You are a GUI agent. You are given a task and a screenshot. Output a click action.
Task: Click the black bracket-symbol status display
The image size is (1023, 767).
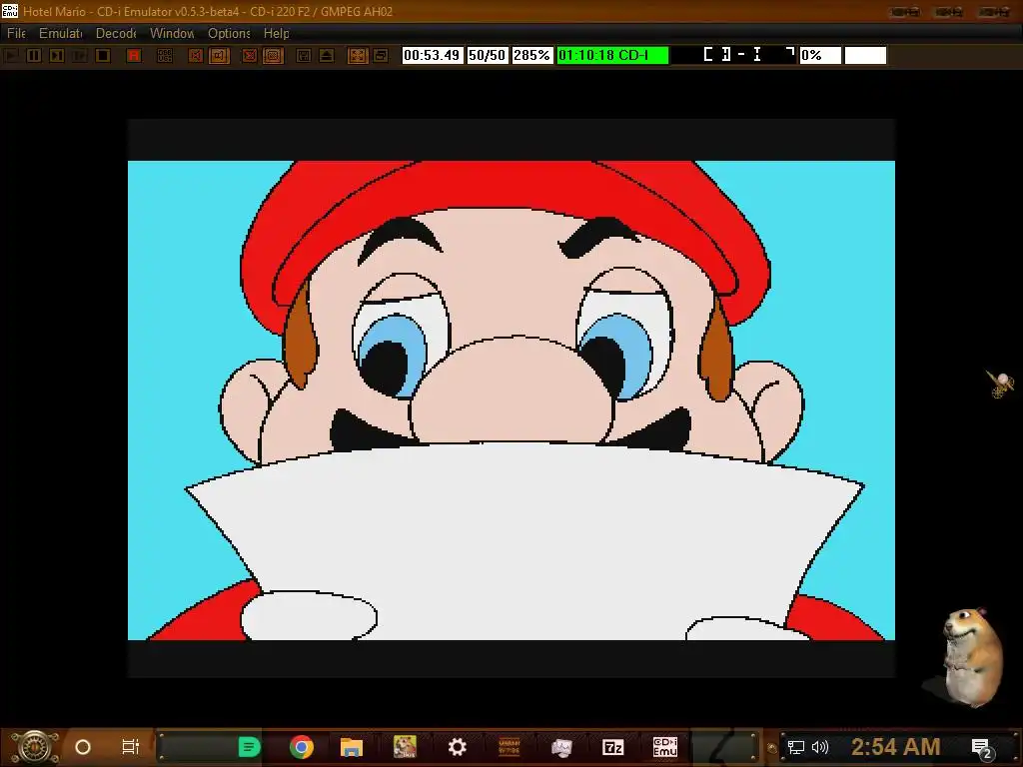point(734,56)
